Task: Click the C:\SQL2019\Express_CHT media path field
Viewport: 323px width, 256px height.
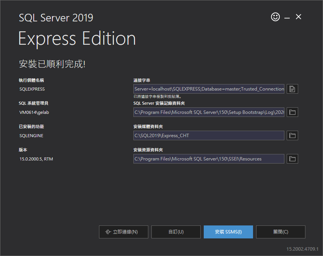Action: (209, 136)
